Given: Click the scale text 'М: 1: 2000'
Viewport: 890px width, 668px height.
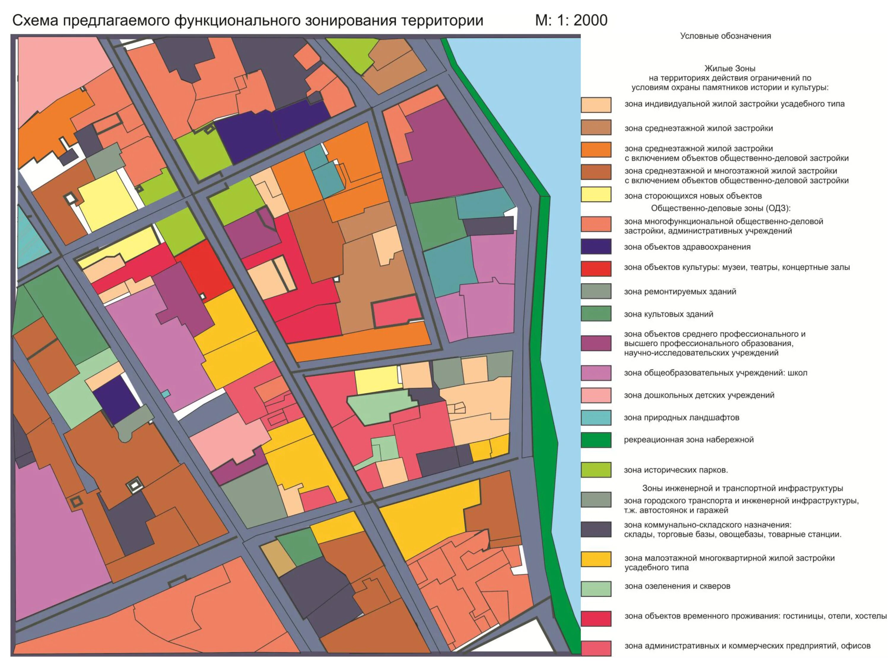Looking at the screenshot, I should pos(571,20).
